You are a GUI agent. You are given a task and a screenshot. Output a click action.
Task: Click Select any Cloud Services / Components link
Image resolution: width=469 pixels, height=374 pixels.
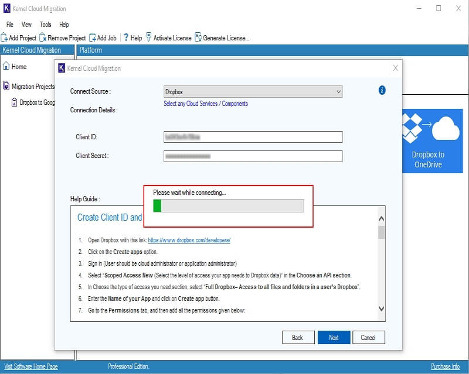(206, 104)
